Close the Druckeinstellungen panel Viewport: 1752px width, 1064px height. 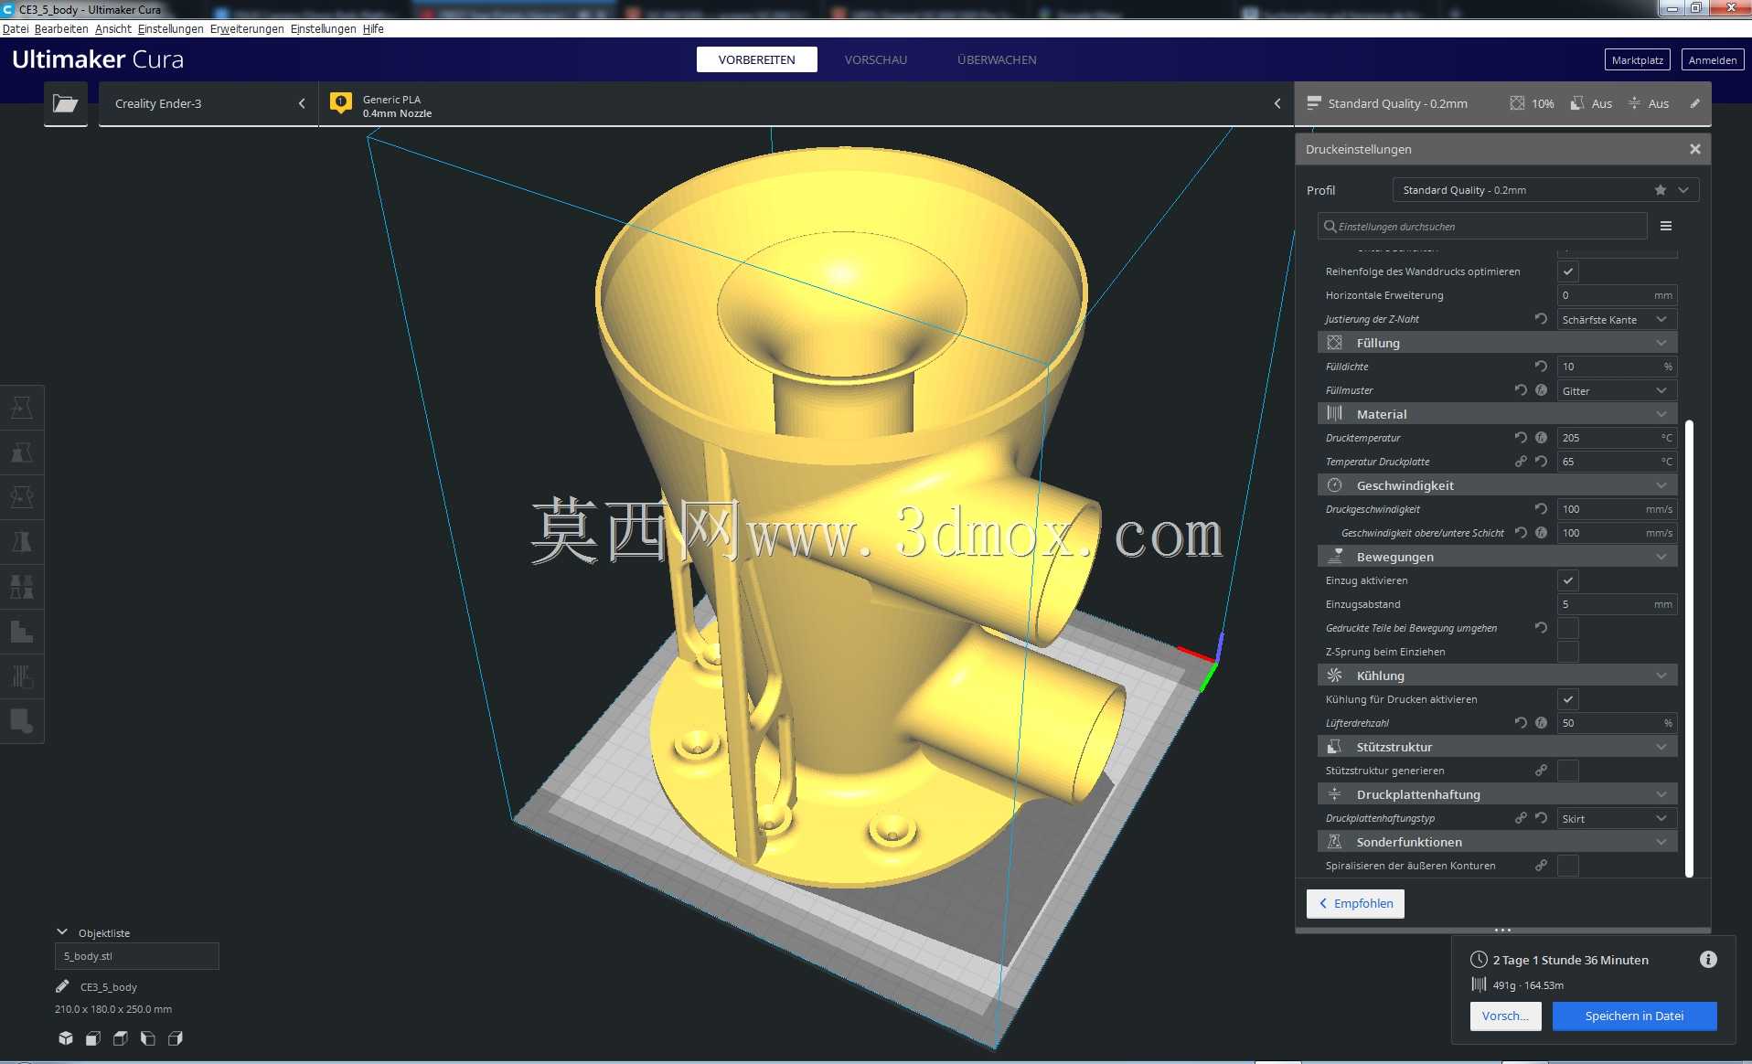[x=1694, y=149]
